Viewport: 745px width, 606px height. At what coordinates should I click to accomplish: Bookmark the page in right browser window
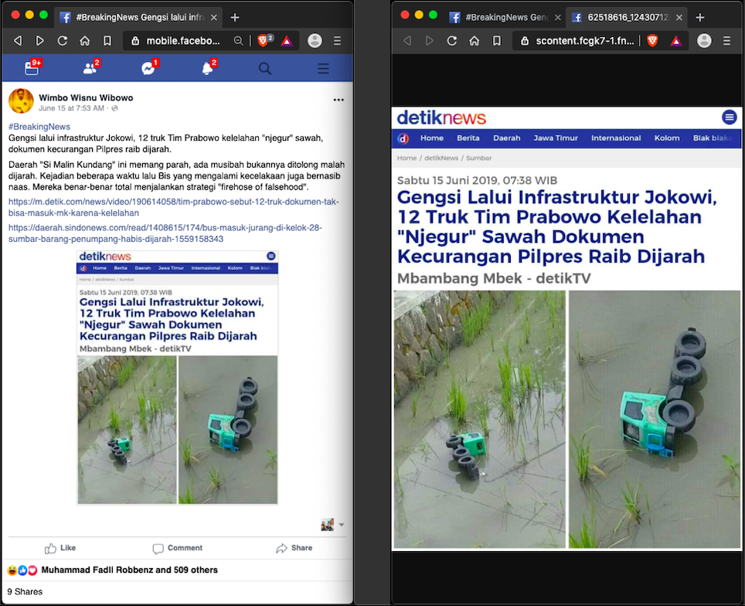tap(497, 41)
